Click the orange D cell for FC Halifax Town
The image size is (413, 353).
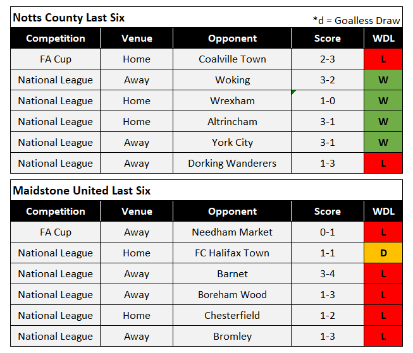[x=383, y=253]
